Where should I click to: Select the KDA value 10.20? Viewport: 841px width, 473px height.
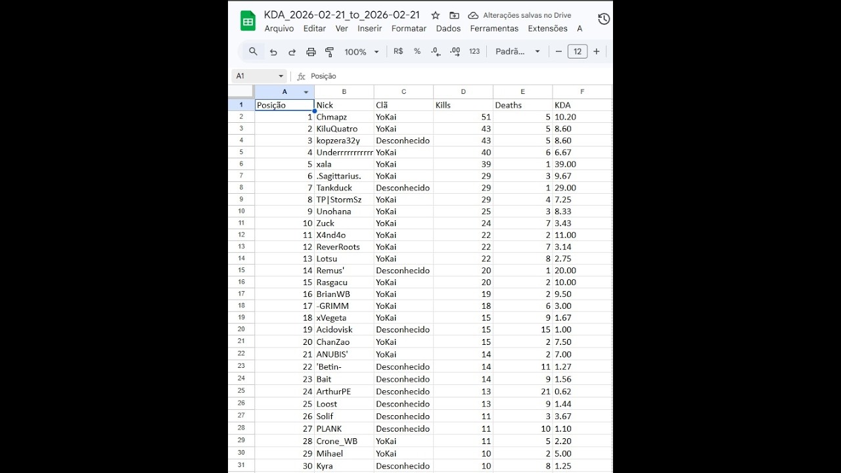click(582, 117)
